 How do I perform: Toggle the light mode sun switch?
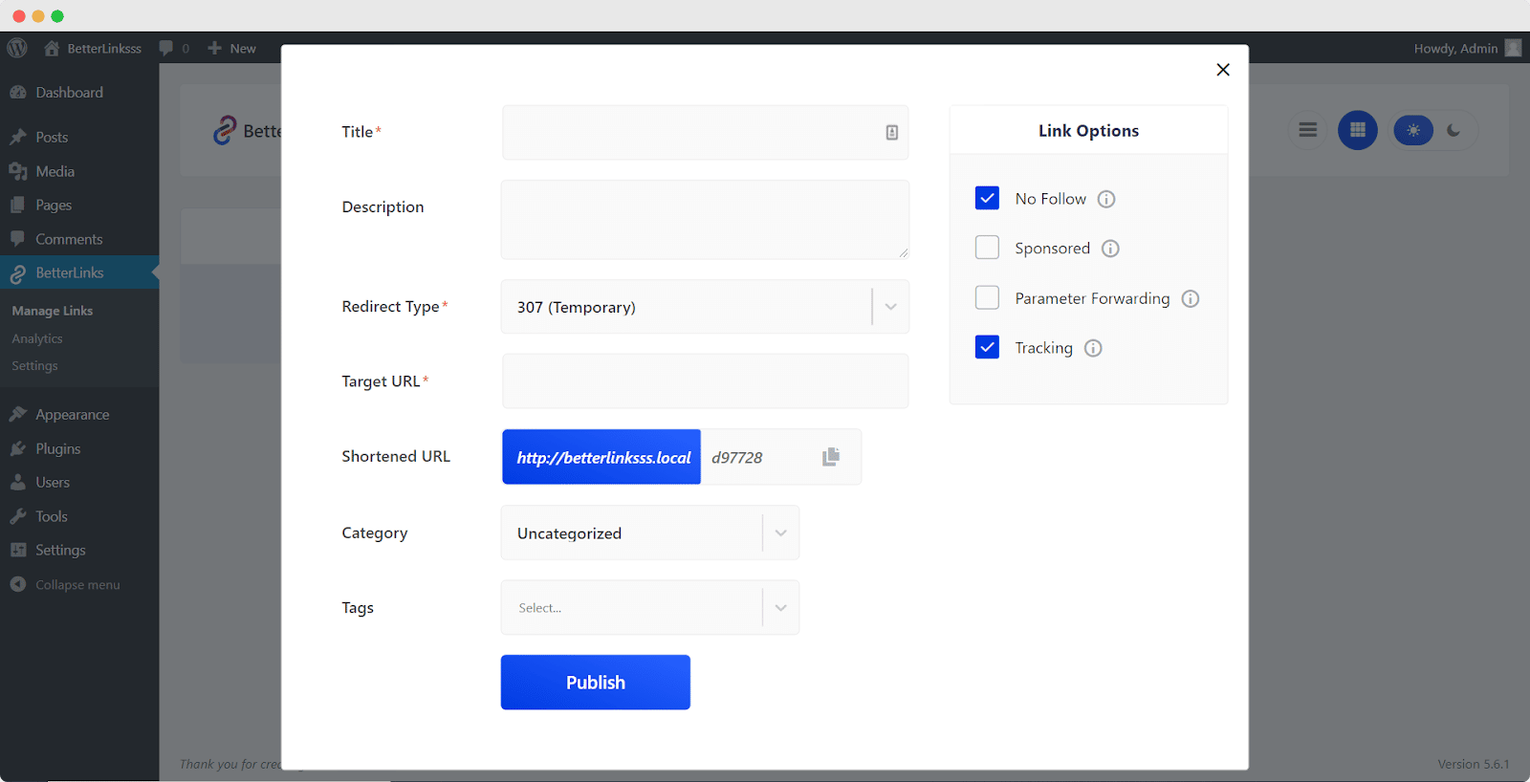[1413, 130]
